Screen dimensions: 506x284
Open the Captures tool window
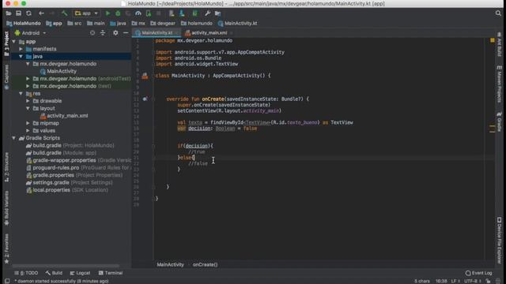pyautogui.click(x=6, y=77)
